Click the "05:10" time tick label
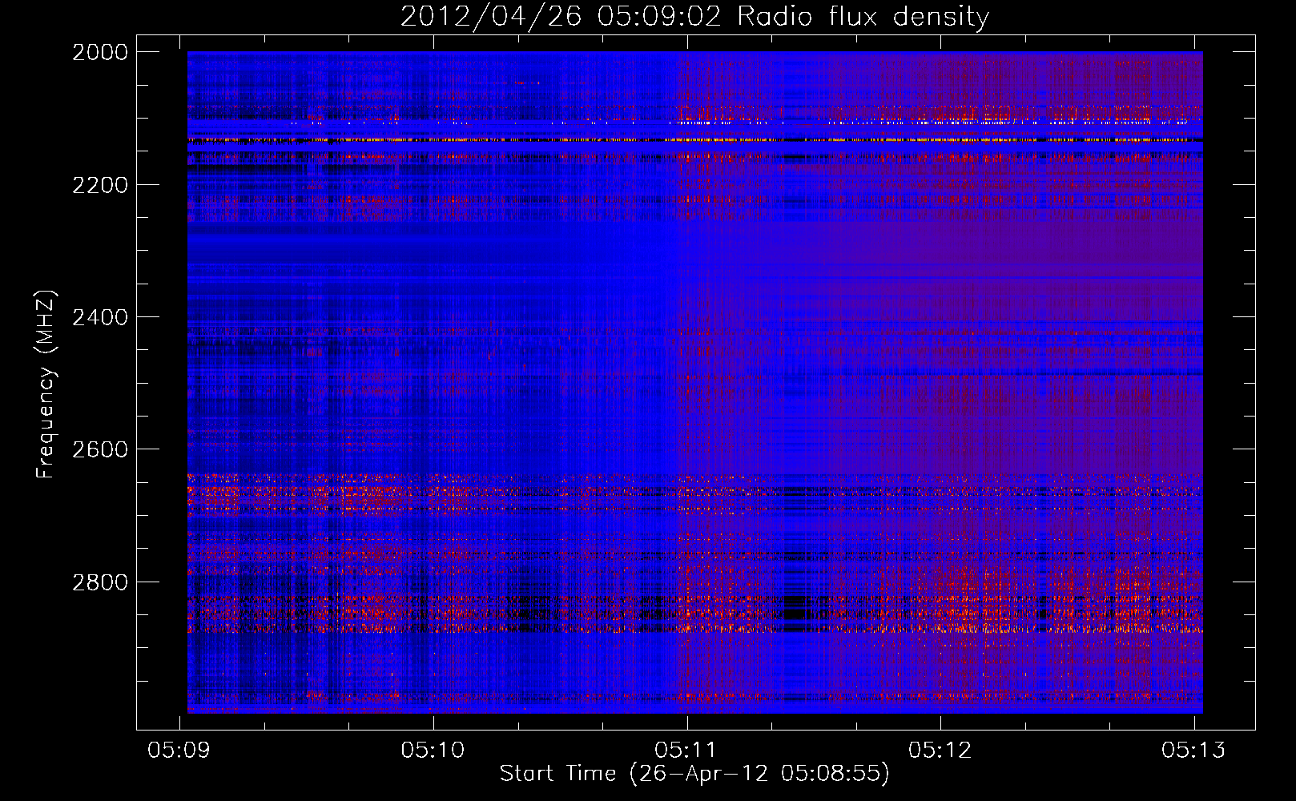 [433, 750]
